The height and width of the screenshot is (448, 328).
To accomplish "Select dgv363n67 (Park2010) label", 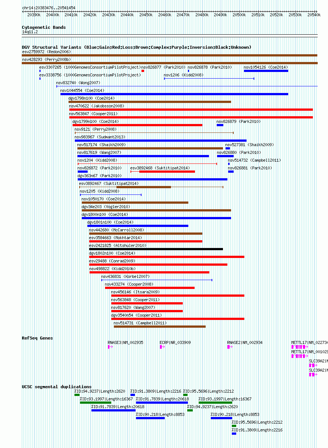I will point(100,176).
